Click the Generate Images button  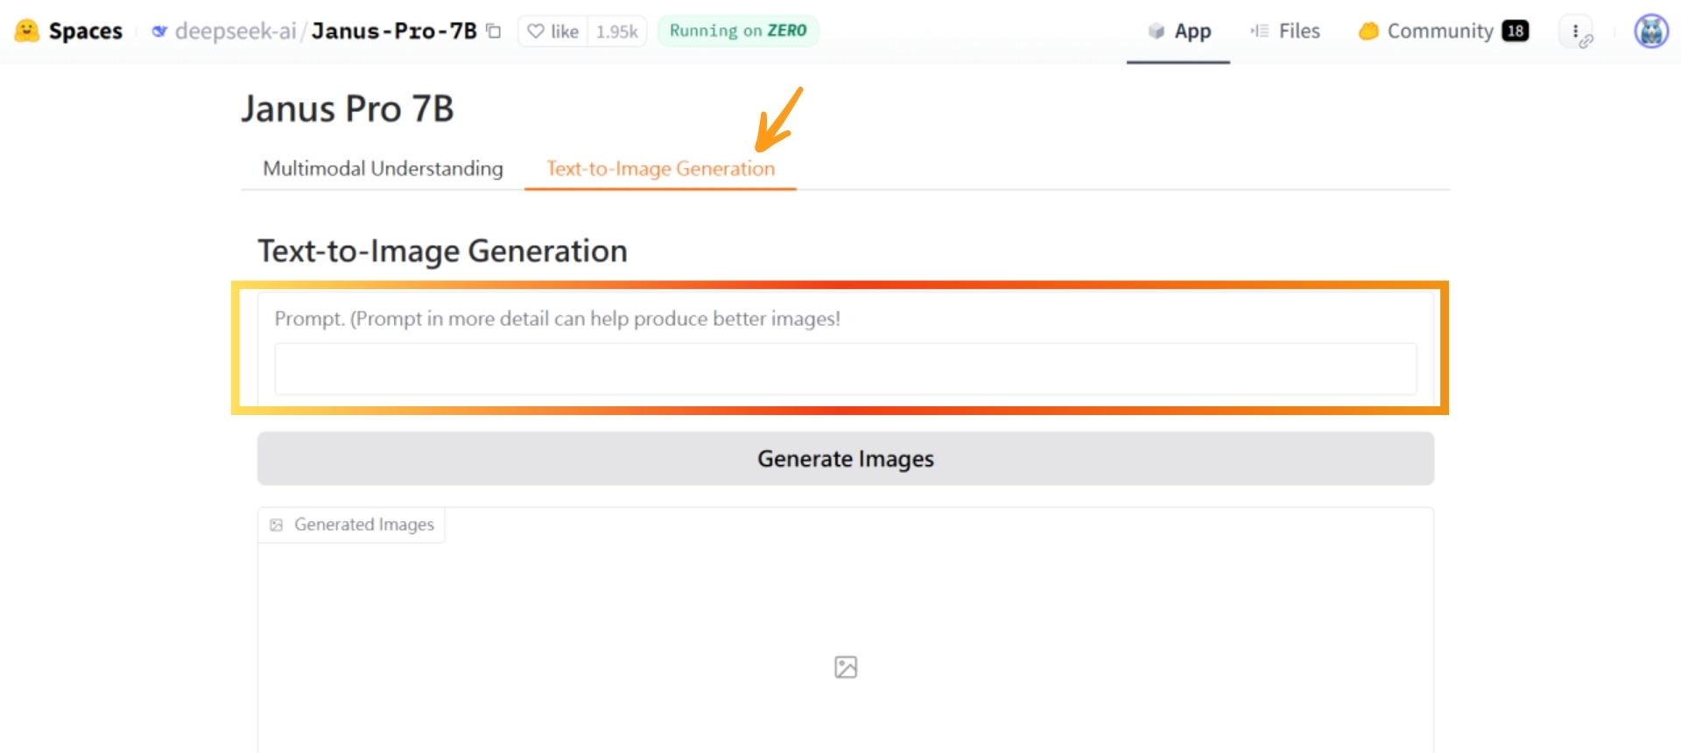(x=844, y=458)
